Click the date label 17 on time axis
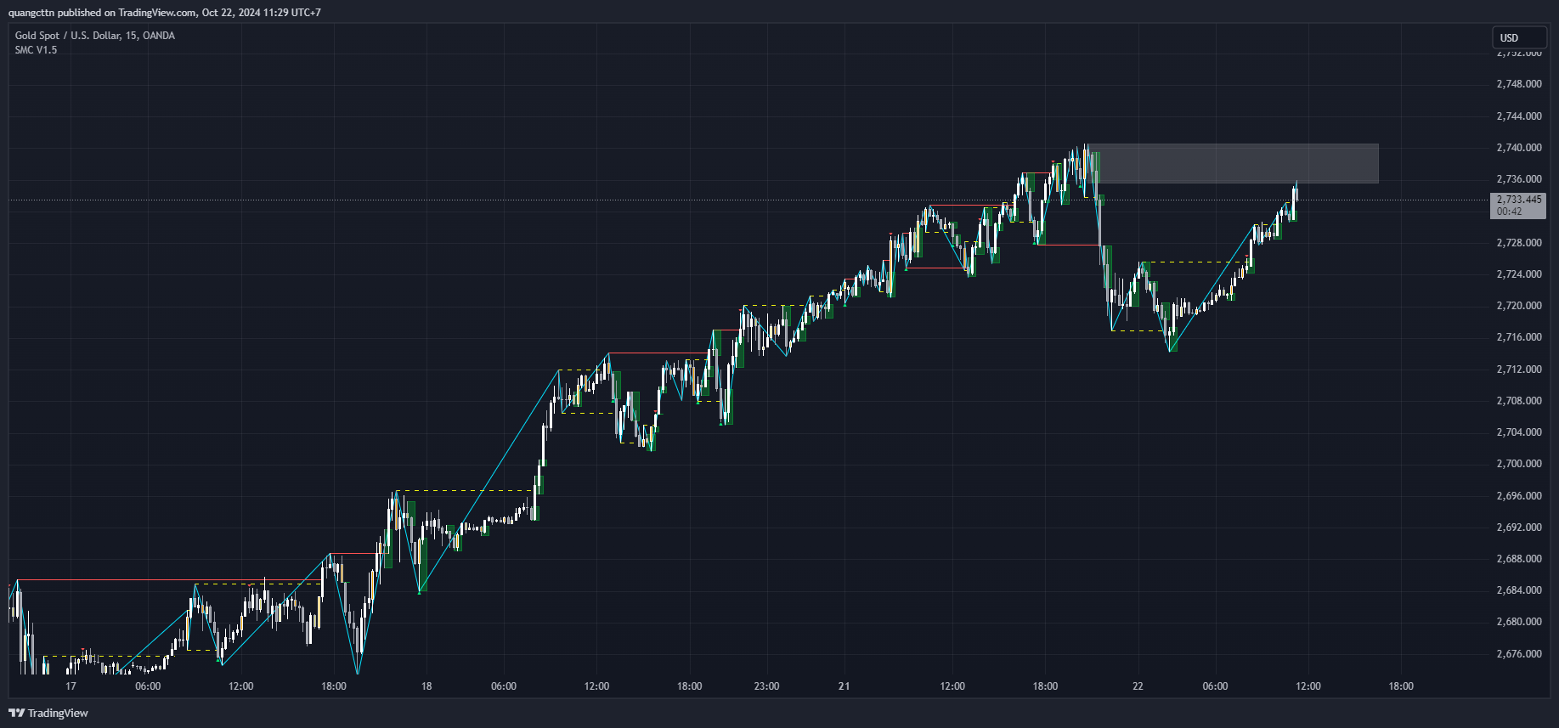Image resolution: width=1559 pixels, height=728 pixels. coord(71,686)
